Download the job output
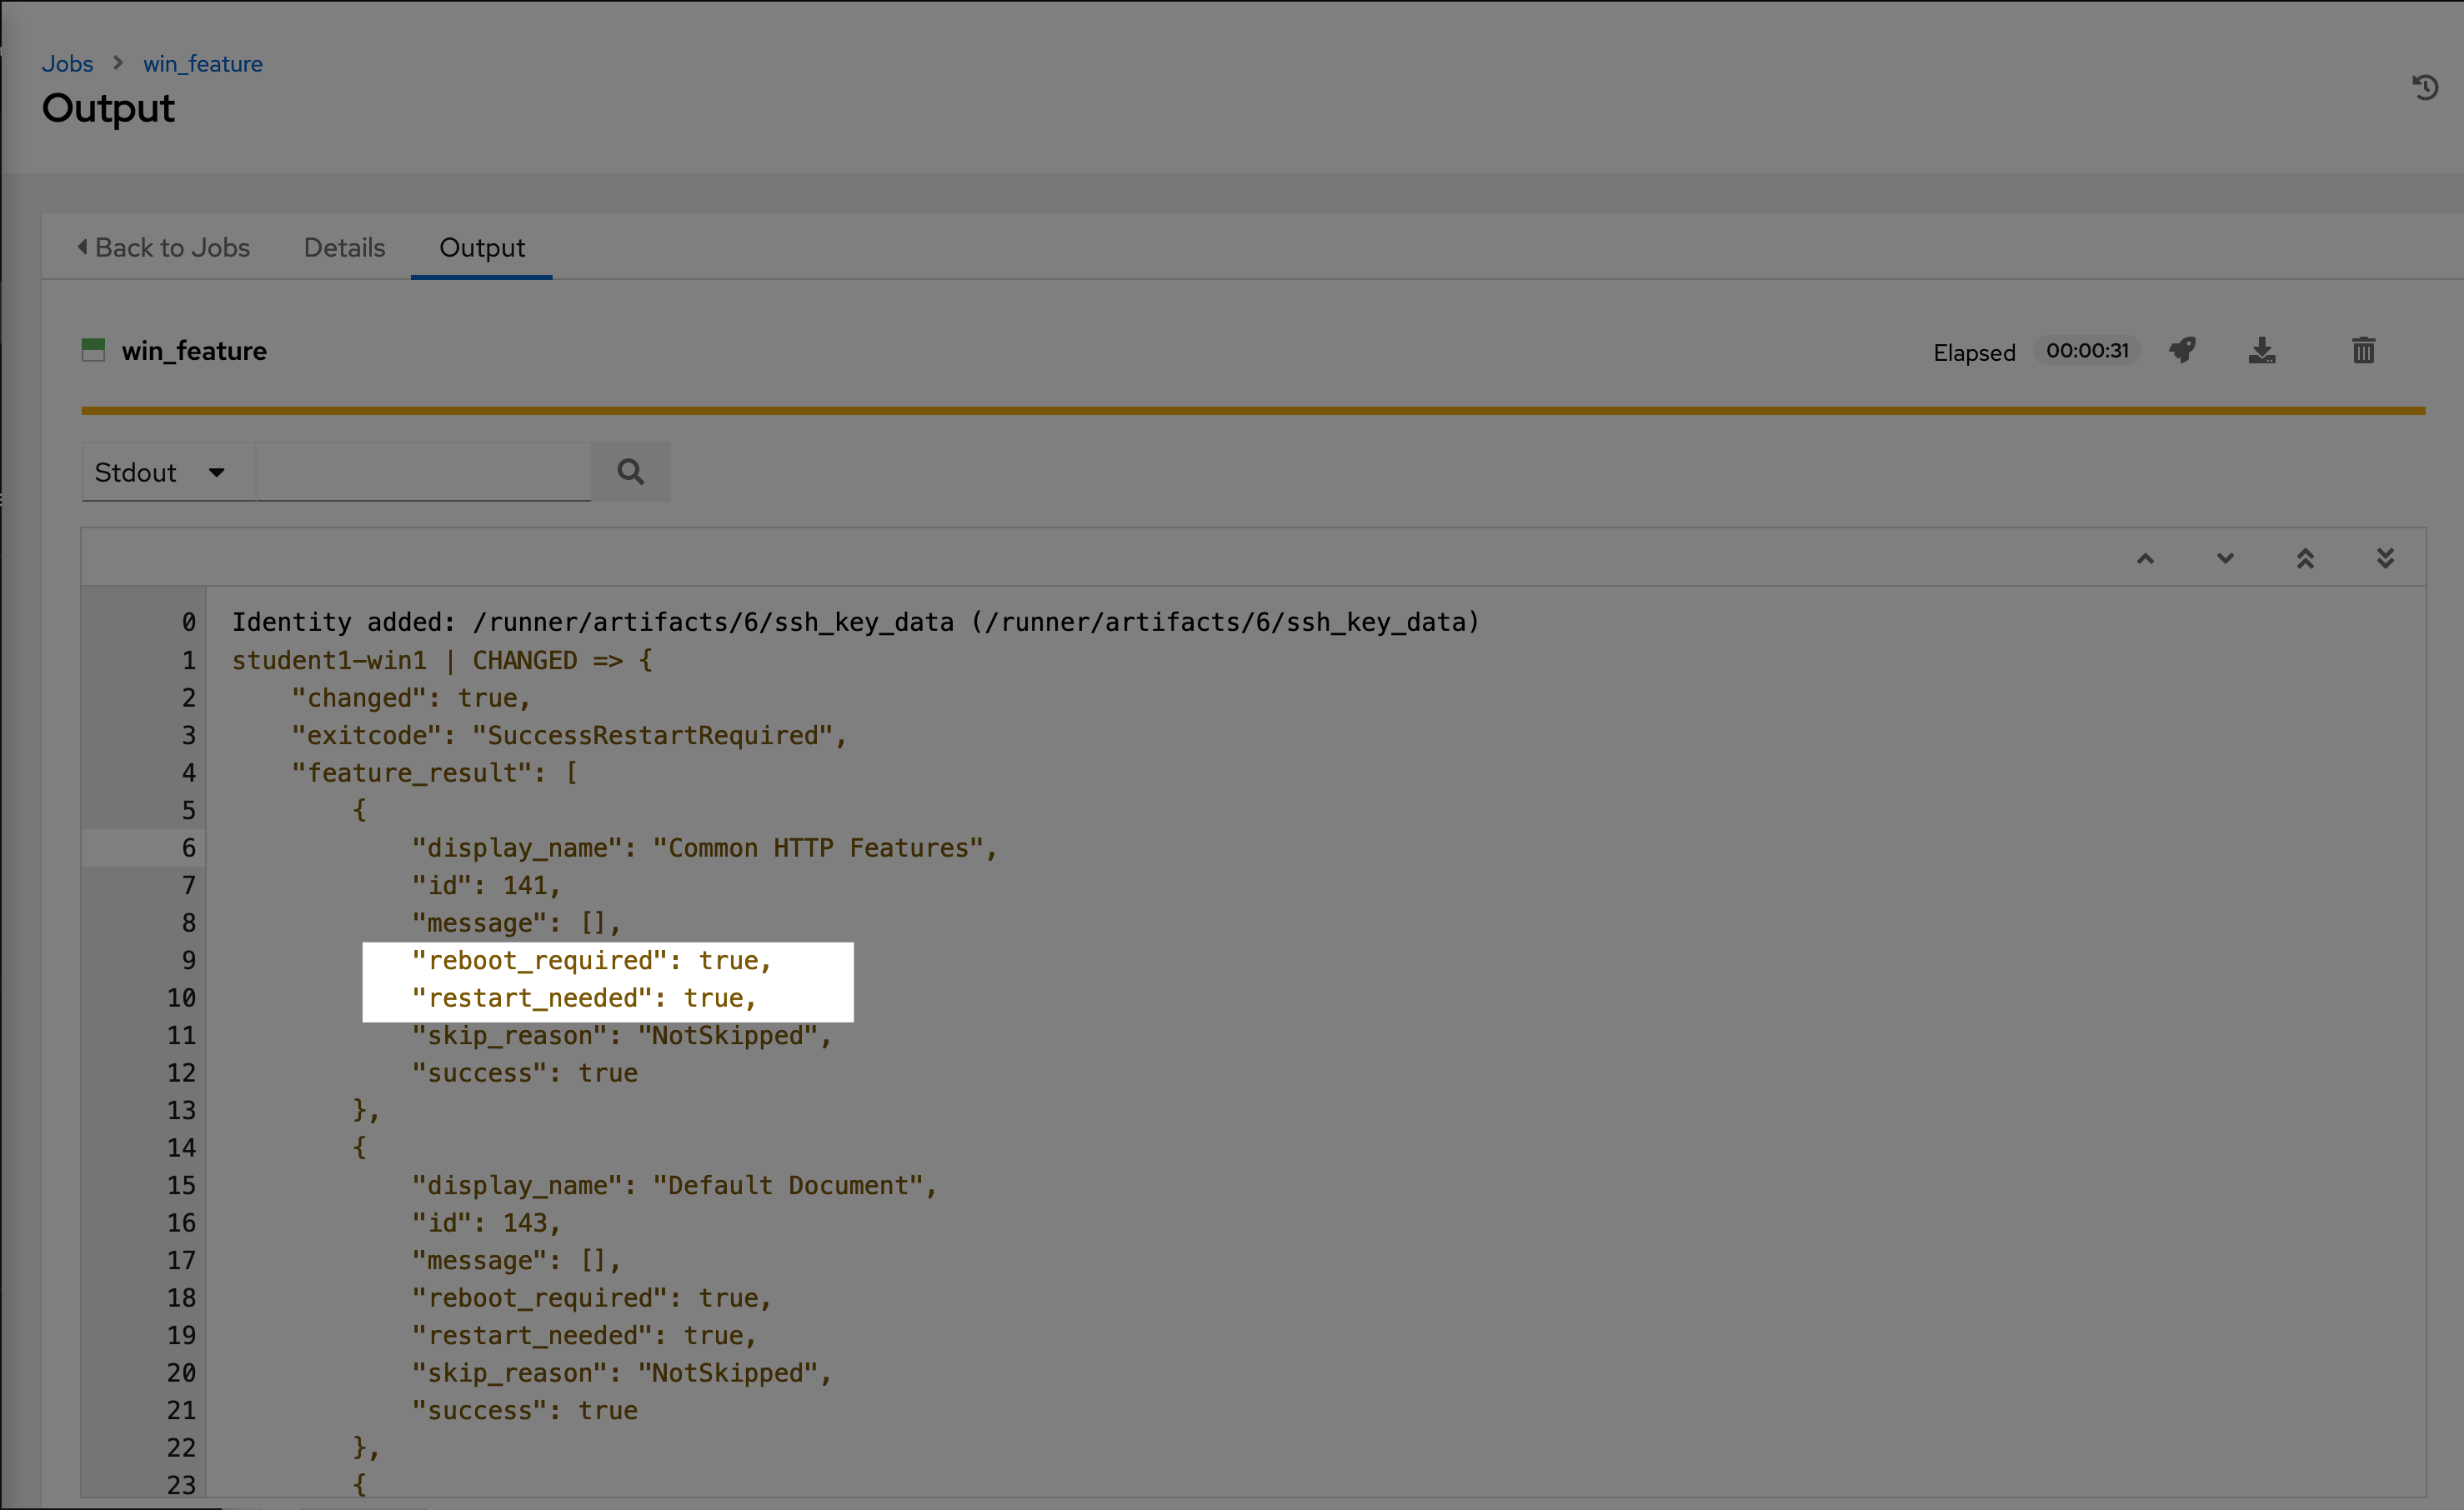This screenshot has width=2464, height=1510. click(x=2262, y=350)
